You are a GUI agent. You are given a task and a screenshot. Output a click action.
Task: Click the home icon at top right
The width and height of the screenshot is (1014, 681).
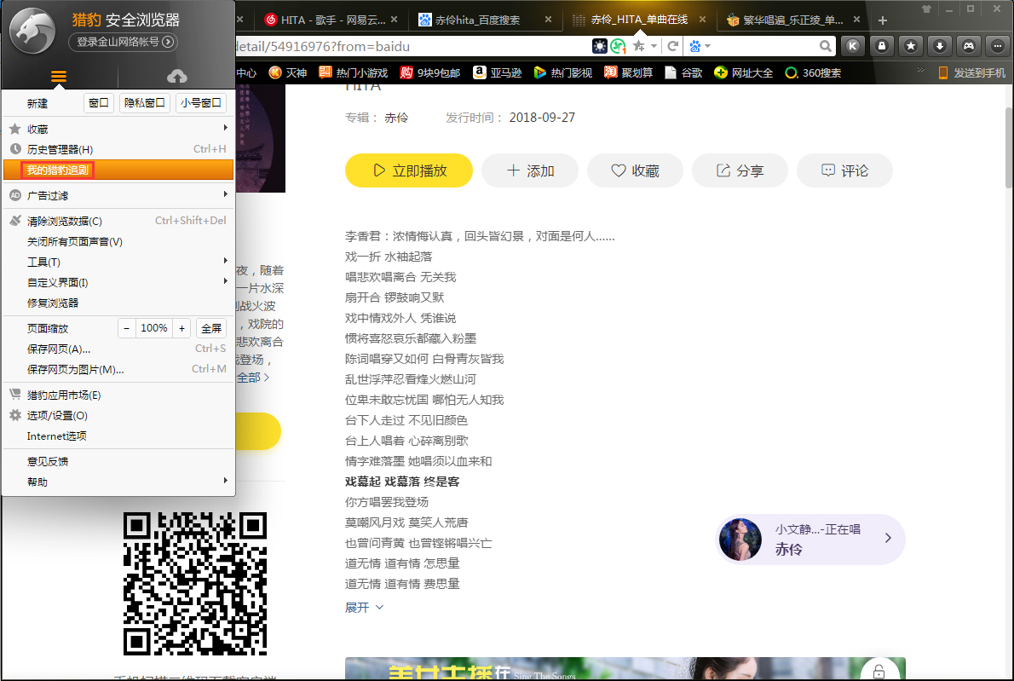926,9
